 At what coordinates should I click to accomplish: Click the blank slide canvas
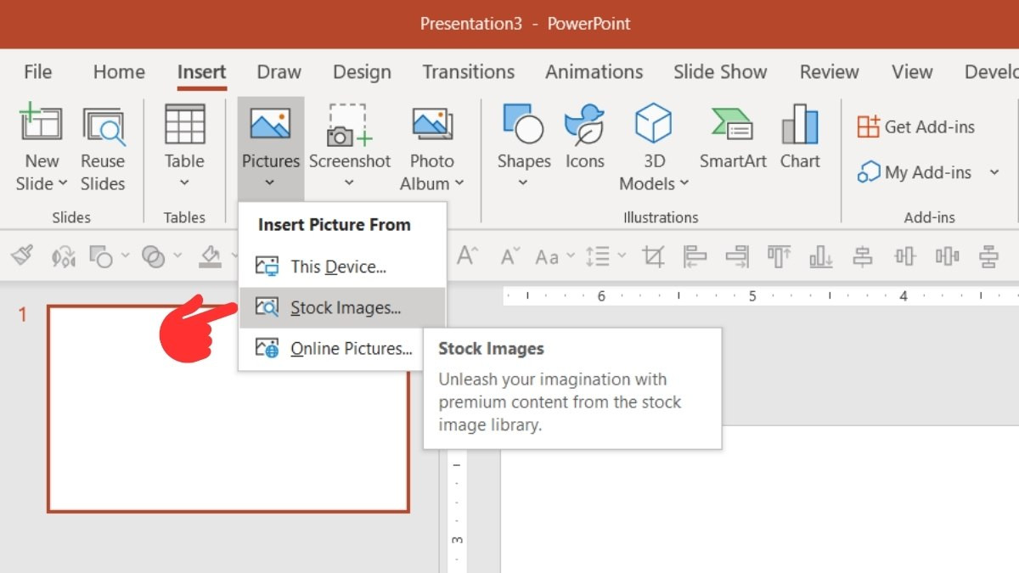759,499
